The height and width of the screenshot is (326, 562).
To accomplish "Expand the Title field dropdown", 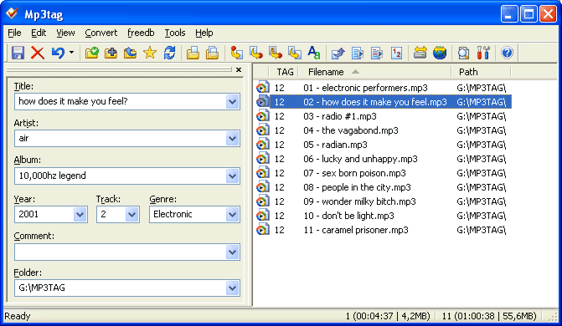I will coord(232,102).
